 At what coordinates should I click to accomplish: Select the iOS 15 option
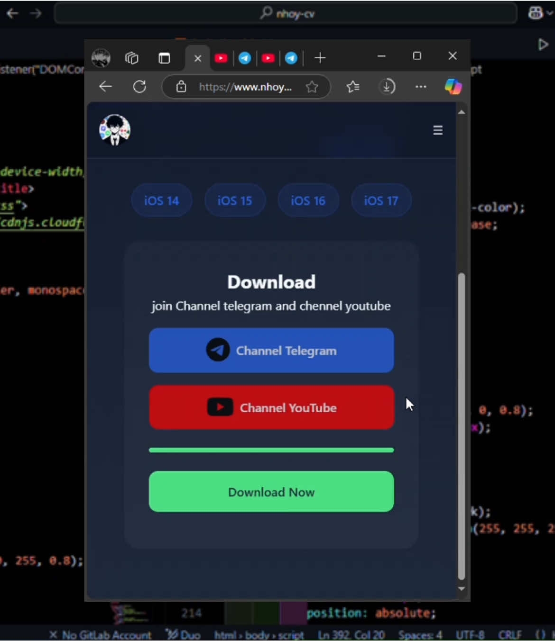[x=235, y=200]
